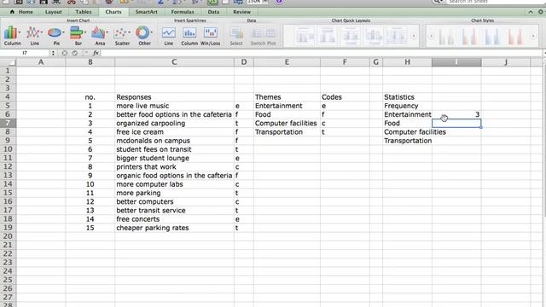Open the Name Box dropdown stepper
The width and height of the screenshot is (546, 307).
(x=53, y=53)
